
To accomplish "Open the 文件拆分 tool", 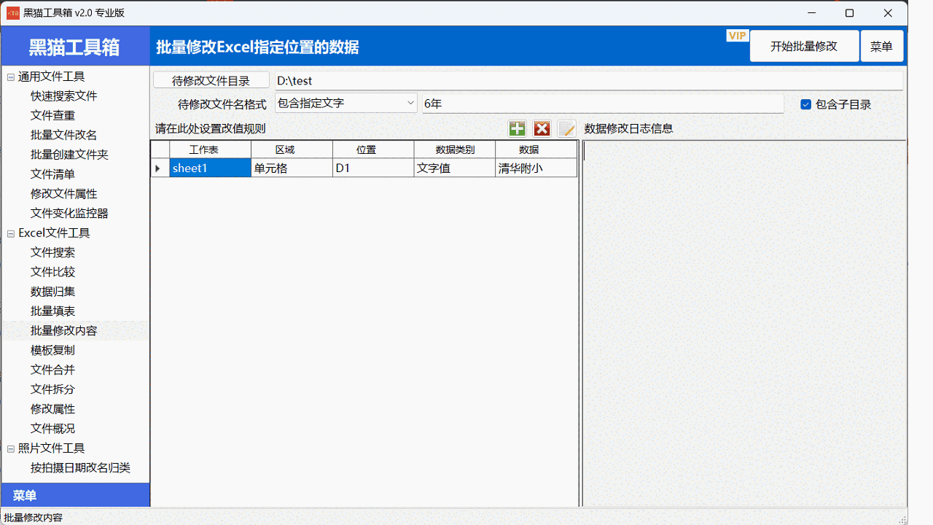I will coord(52,389).
